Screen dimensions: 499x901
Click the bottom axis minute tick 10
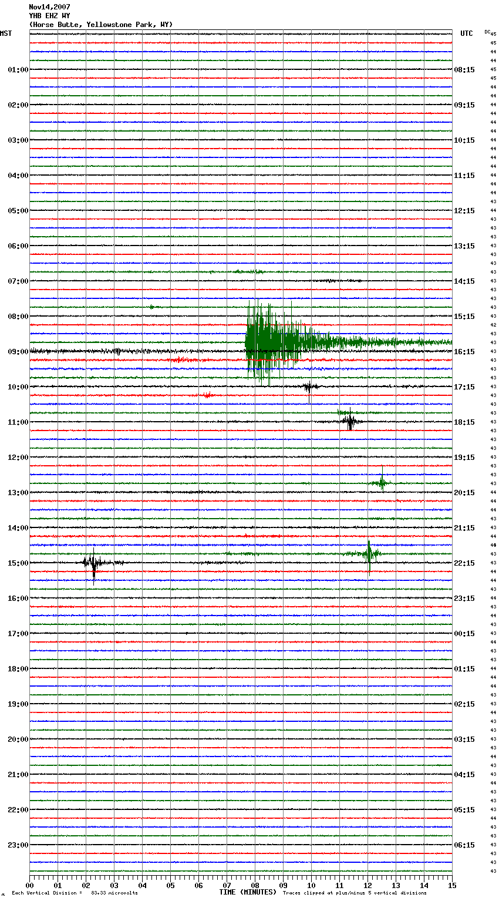tap(311, 885)
